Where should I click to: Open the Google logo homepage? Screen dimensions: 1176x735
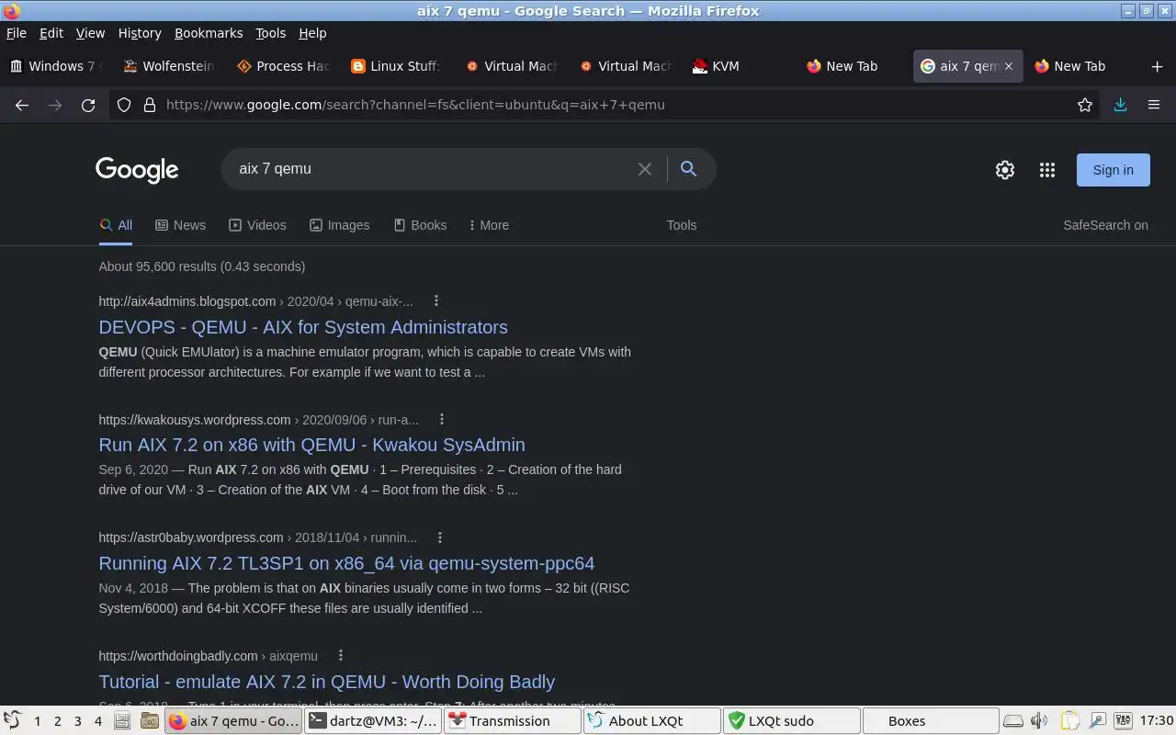[137, 170]
